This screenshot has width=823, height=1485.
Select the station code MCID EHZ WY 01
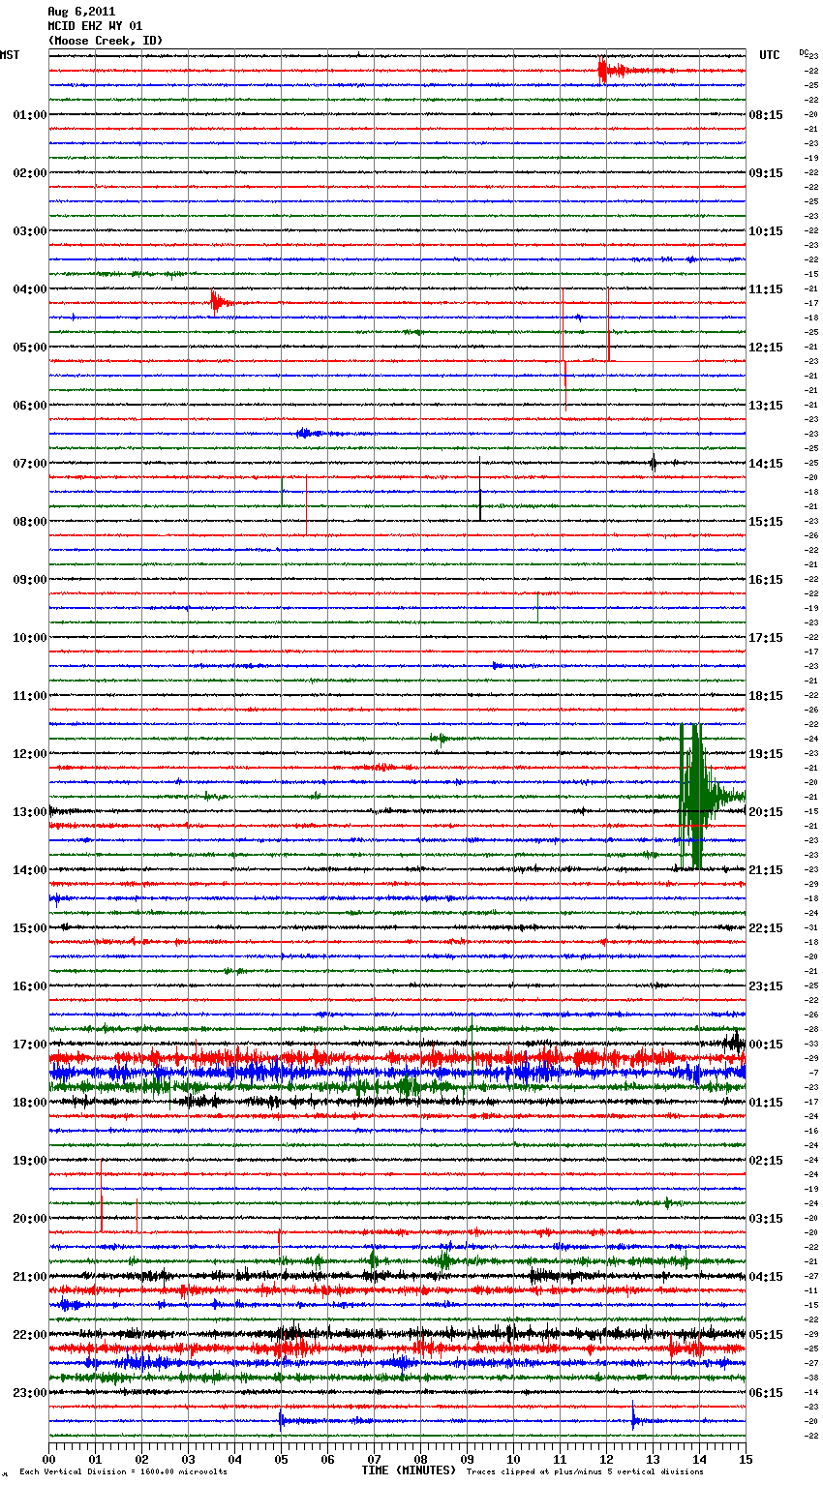pos(95,26)
